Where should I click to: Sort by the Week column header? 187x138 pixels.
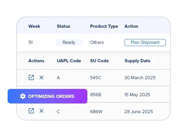(34, 26)
